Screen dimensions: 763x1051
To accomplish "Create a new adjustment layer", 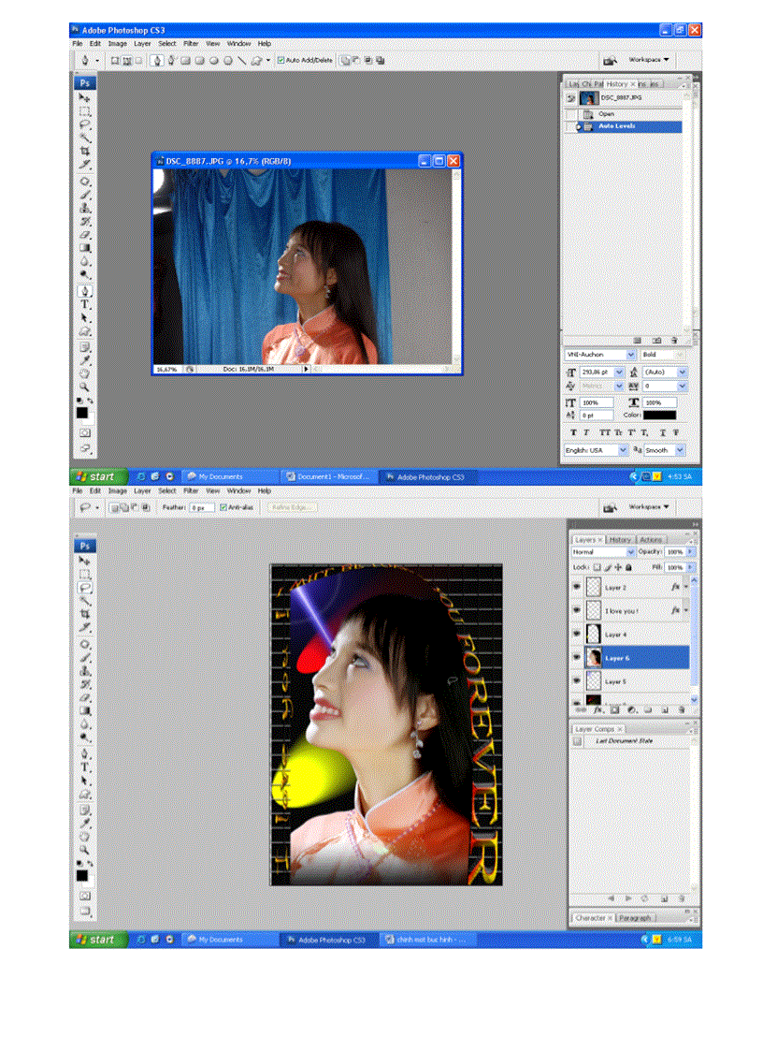I will coord(633,709).
